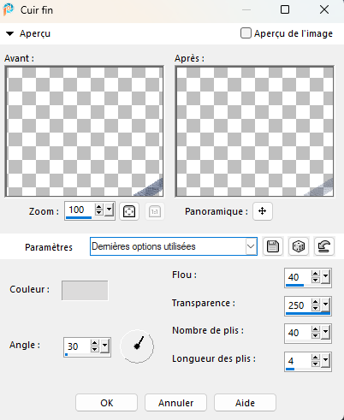Screen dimensions: 344x420
Task: Click the 1:1 actual size zoom icon
Action: pos(155,211)
